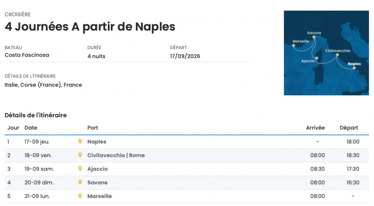Click the Date column header
374x206 pixels.
[x=31, y=128]
